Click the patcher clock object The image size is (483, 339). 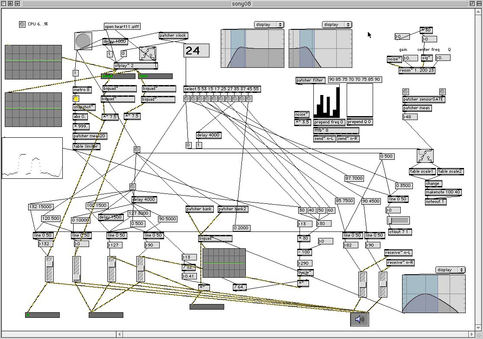pos(174,36)
